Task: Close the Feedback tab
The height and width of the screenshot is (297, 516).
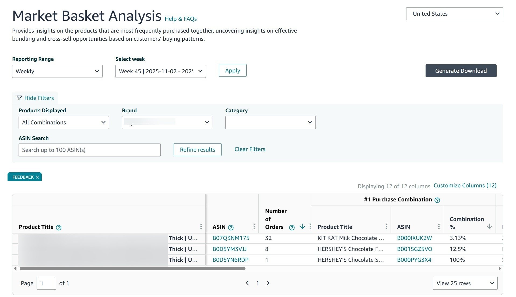Action: [37, 177]
